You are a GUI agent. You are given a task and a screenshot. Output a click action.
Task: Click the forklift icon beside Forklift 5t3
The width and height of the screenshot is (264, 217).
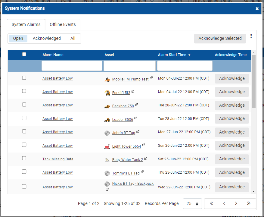(107, 93)
